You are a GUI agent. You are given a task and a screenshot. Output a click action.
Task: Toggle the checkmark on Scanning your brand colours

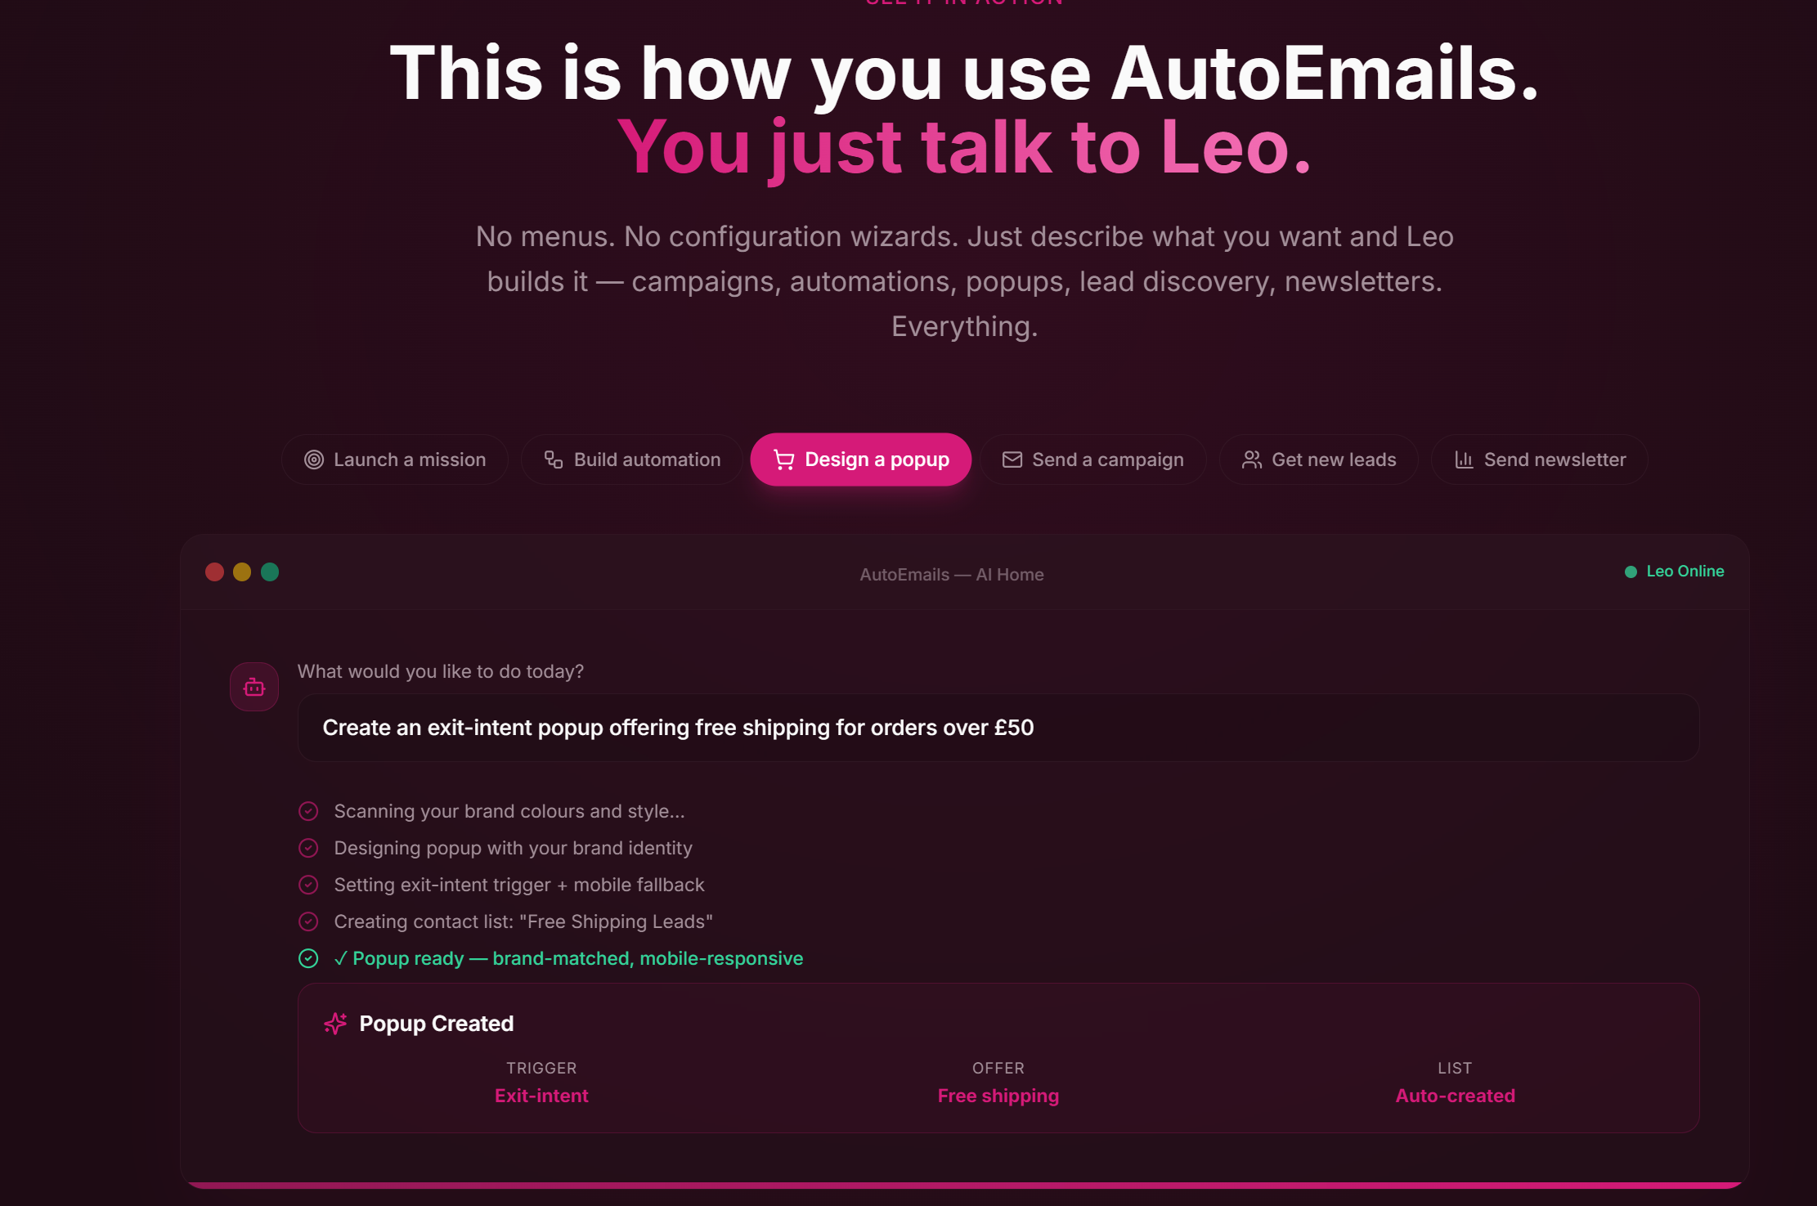pyautogui.click(x=308, y=811)
